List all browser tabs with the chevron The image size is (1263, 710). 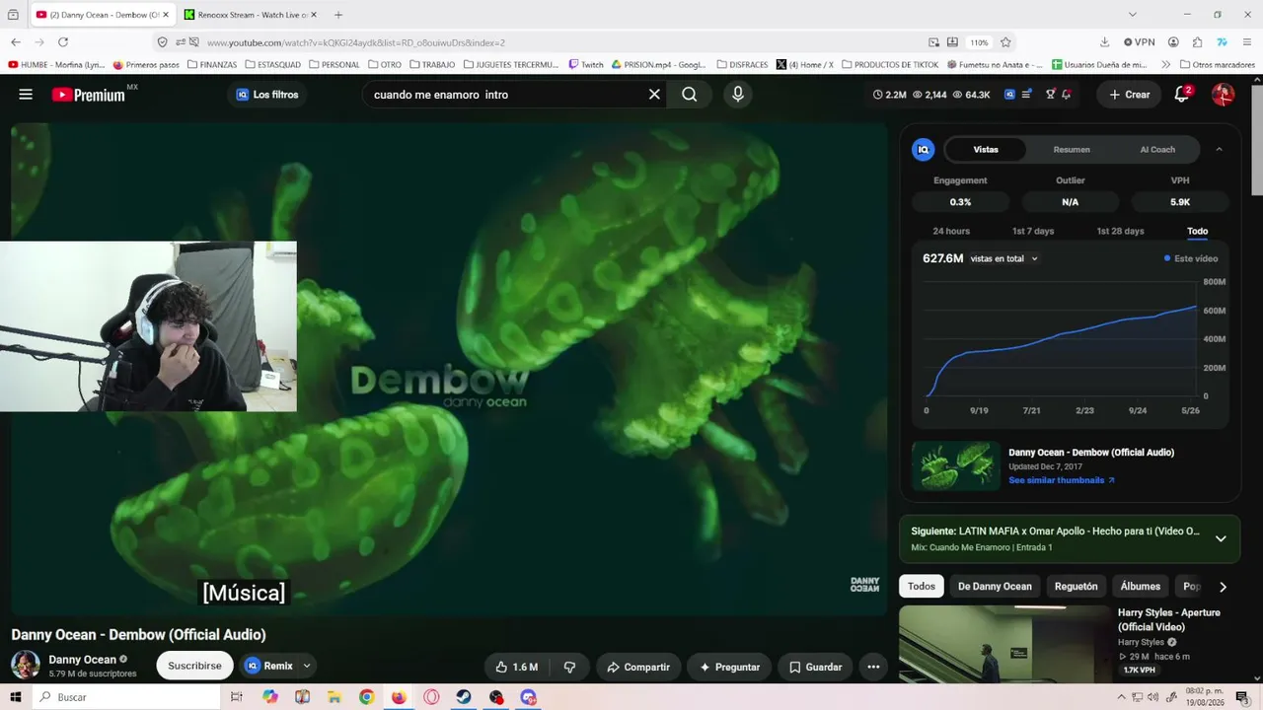click(1133, 15)
